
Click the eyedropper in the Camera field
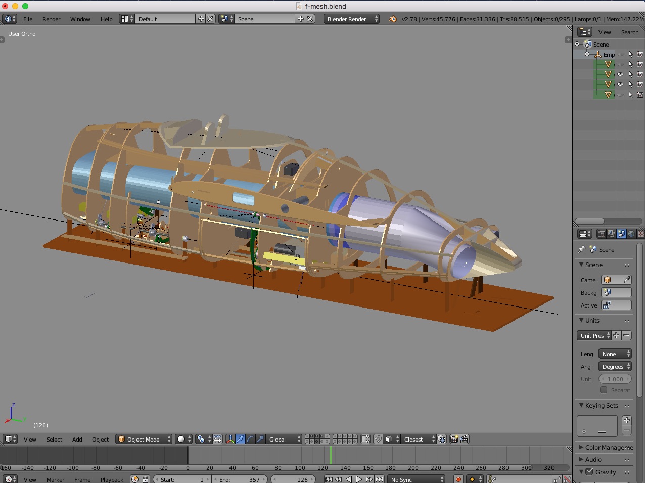click(627, 280)
